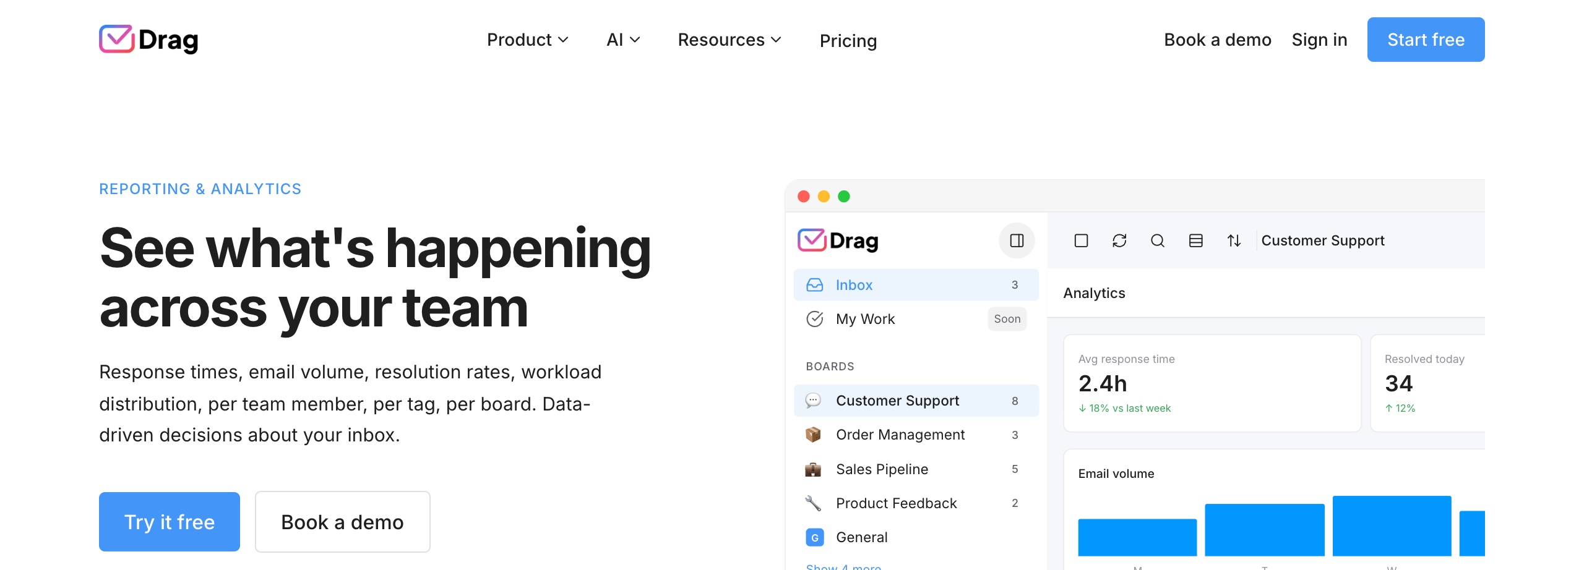Click the green window maximize dot
The width and height of the screenshot is (1584, 570).
(844, 197)
